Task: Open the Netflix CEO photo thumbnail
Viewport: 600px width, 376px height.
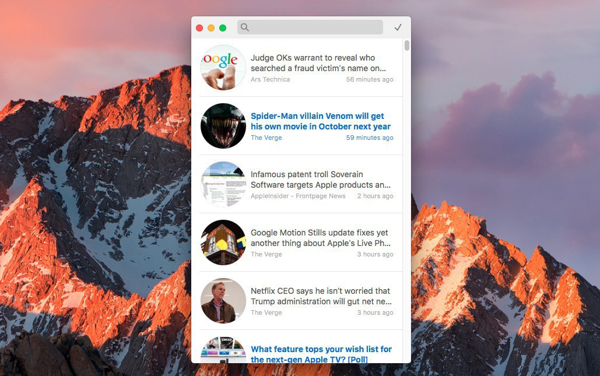Action: [223, 301]
